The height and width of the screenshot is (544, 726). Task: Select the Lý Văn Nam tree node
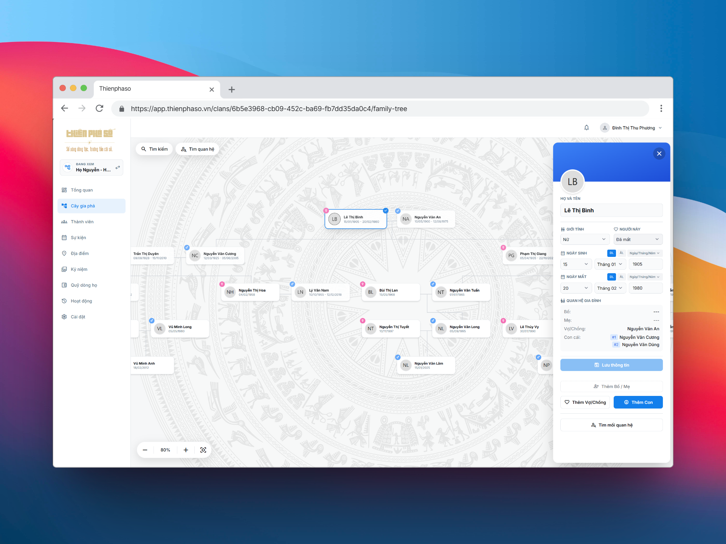coord(321,292)
